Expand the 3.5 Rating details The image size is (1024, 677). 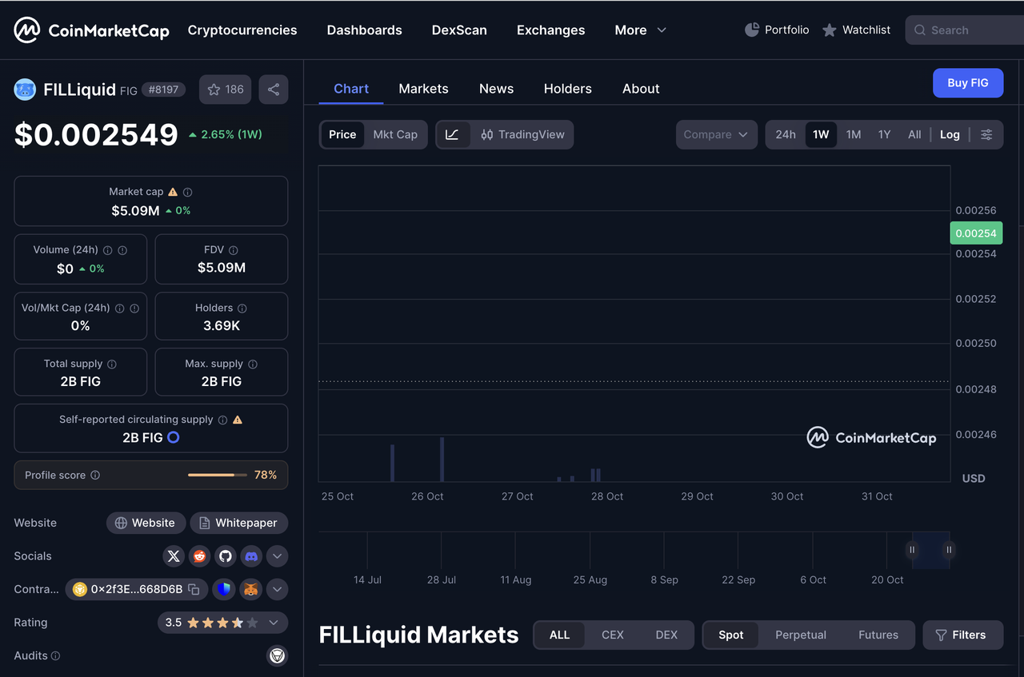click(222, 622)
